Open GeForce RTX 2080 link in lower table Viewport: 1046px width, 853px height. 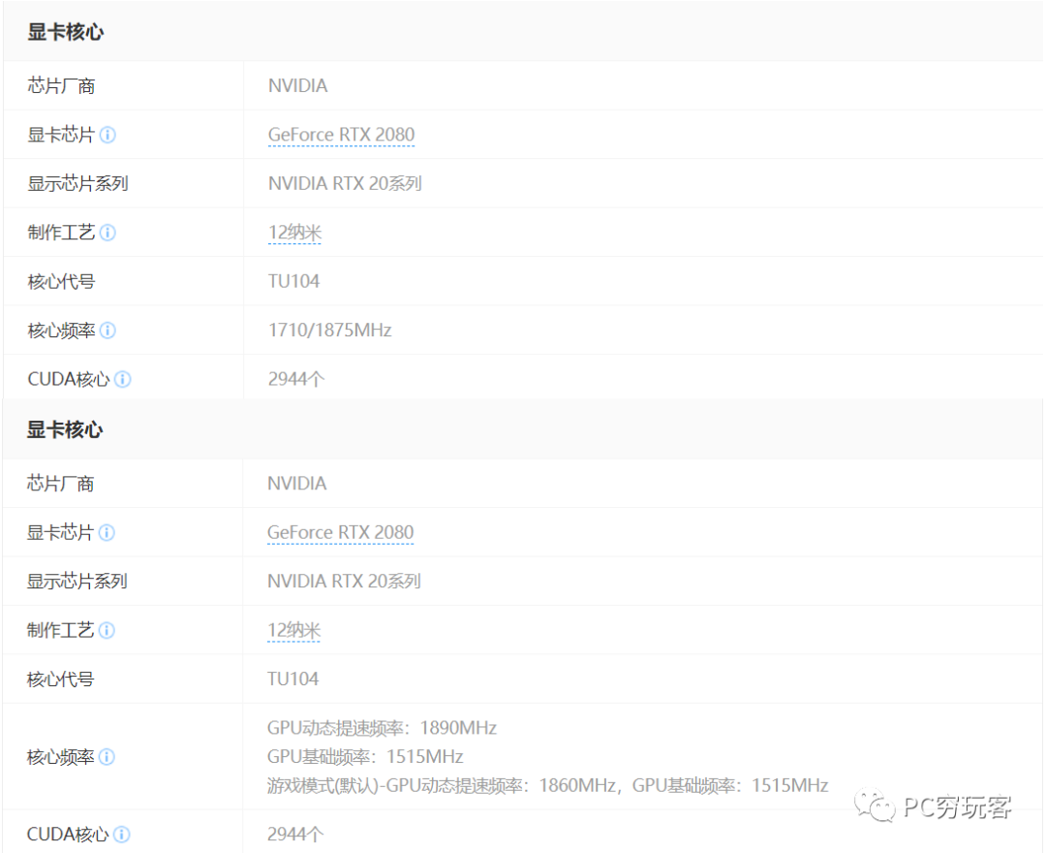click(340, 532)
